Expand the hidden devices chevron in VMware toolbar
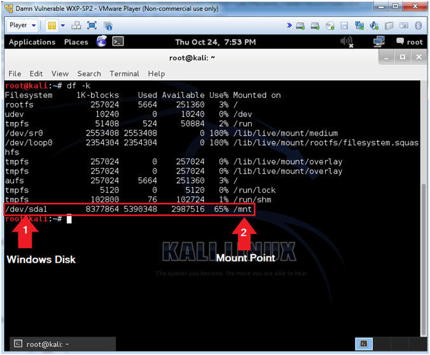The image size is (430, 355). [289, 25]
